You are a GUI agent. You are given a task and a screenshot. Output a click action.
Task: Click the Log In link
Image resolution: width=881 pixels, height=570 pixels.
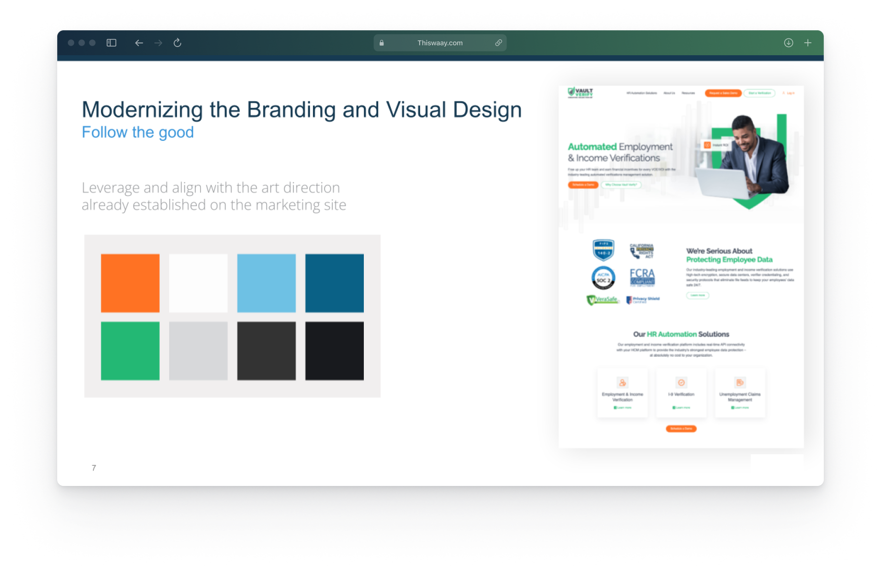pos(789,93)
